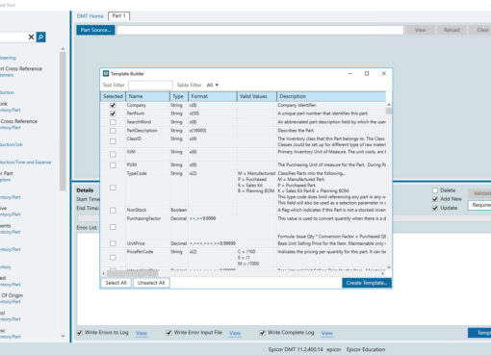
Task: Tick the ClassID field checkbox
Action: [113, 141]
